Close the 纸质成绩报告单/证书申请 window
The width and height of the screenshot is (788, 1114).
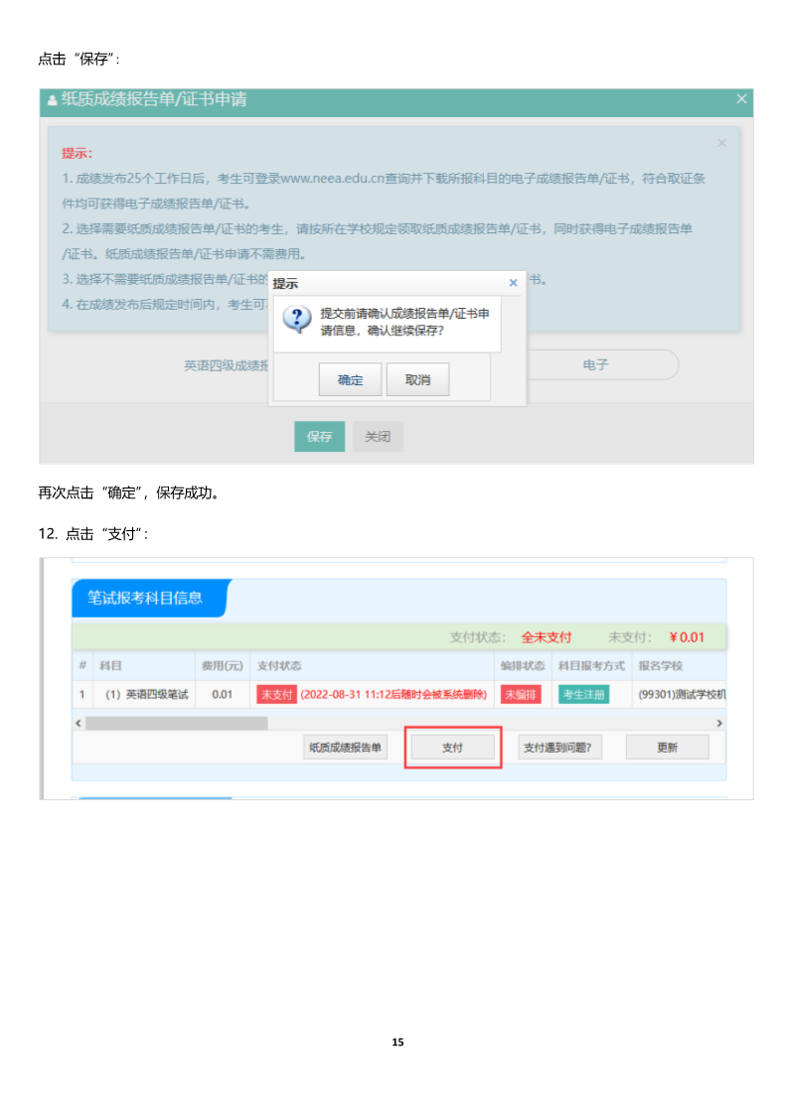(741, 98)
